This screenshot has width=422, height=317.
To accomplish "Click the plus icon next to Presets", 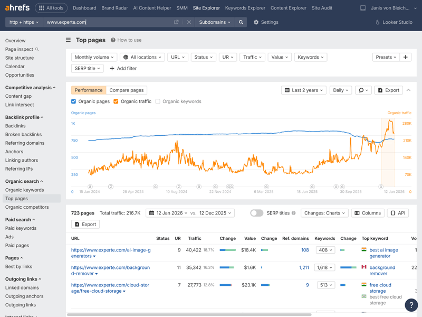I will click(x=405, y=57).
